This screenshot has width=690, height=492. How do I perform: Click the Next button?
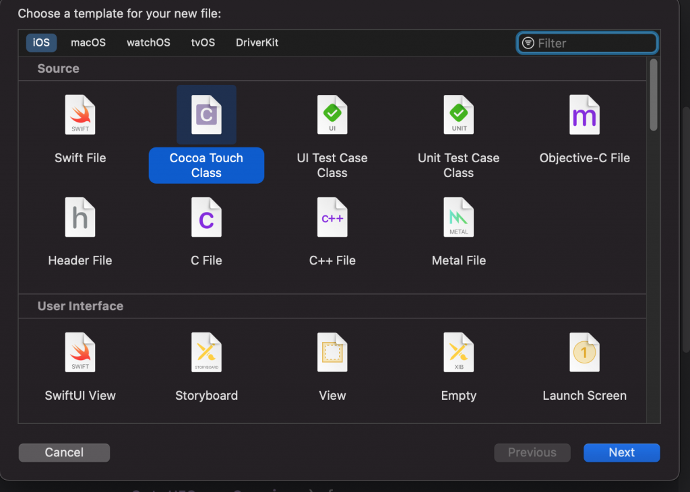tap(622, 452)
